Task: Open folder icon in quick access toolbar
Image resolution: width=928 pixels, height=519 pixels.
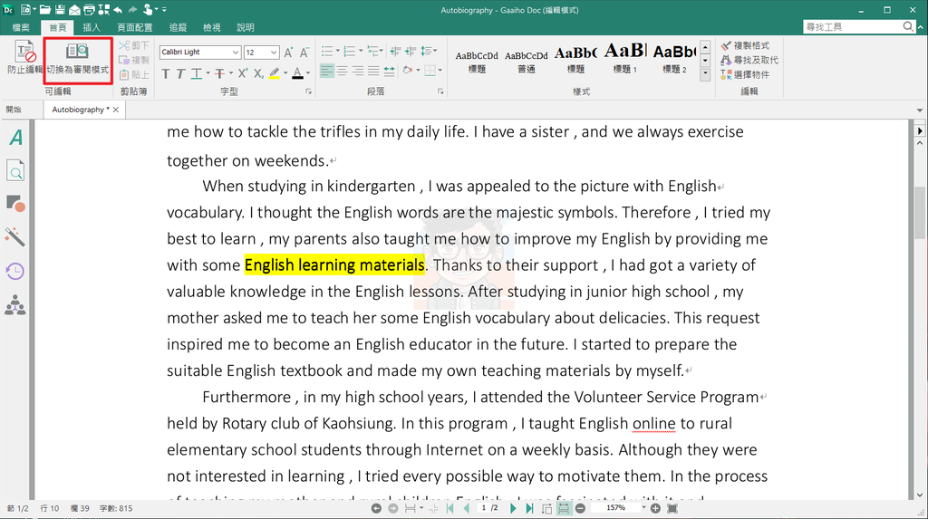Action: pyautogui.click(x=45, y=9)
